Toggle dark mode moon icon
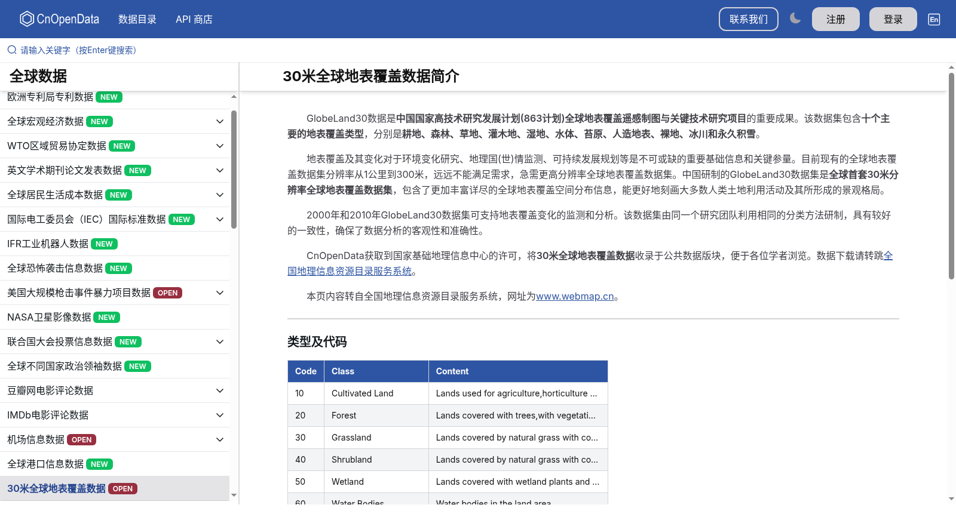956x514 pixels. point(795,19)
